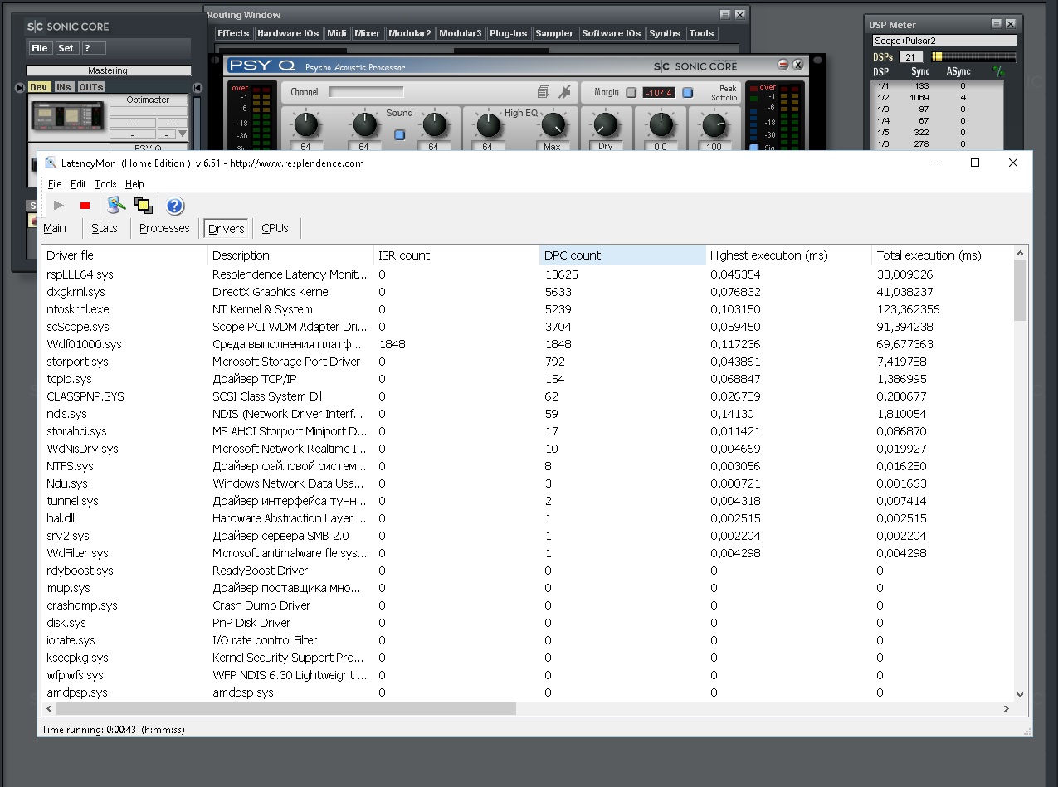The image size is (1058, 787).
Task: Click the round arrow icon right of OUTs
Action: 197,87
